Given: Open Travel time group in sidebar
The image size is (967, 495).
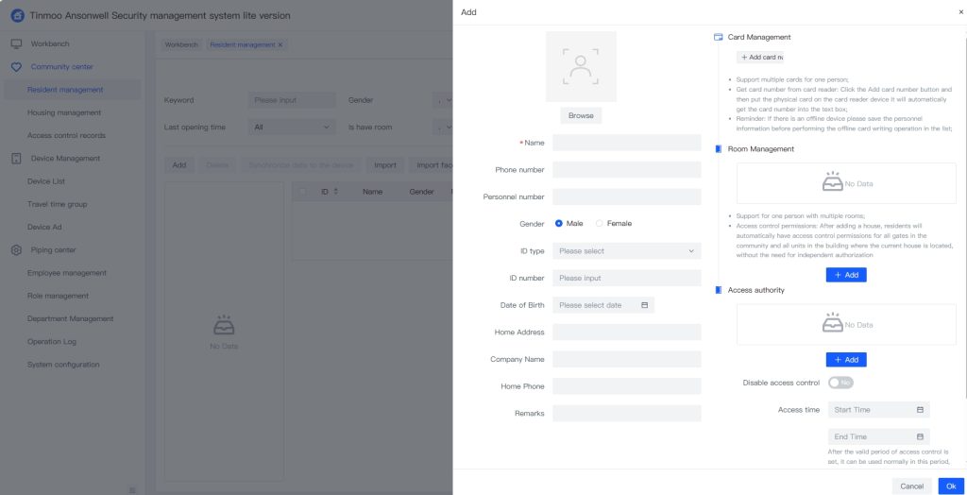Looking at the screenshot, I should [x=58, y=204].
